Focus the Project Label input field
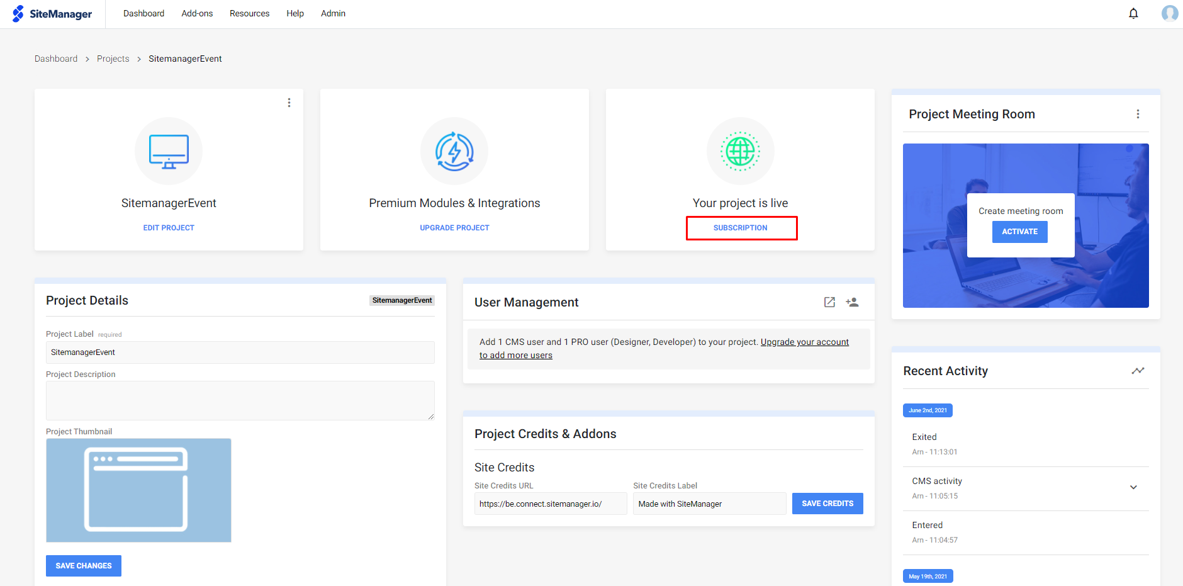Image resolution: width=1183 pixels, height=586 pixels. coord(240,352)
